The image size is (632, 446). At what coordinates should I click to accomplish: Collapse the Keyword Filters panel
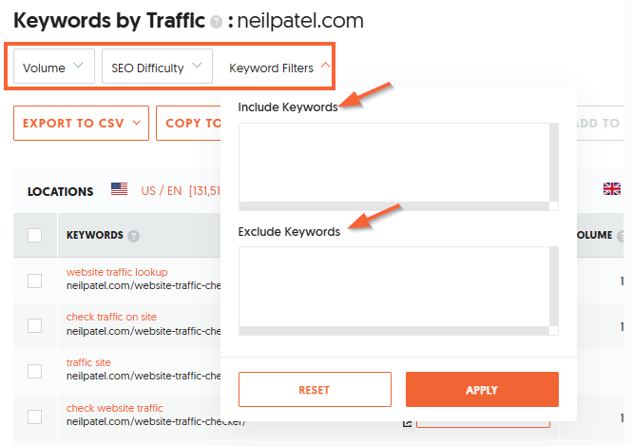(279, 68)
